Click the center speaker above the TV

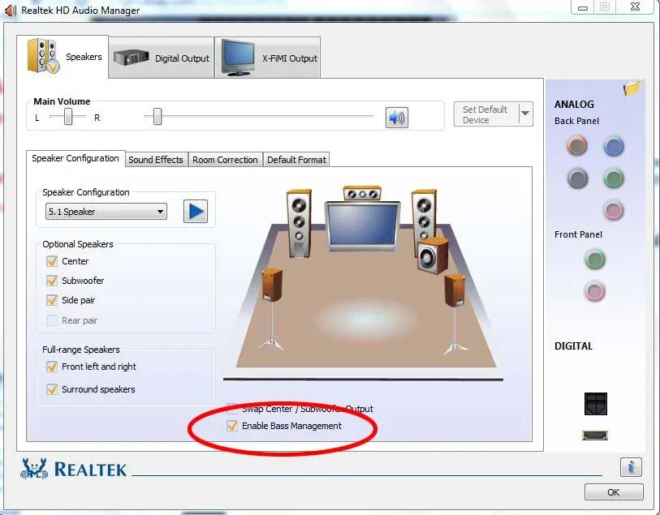click(x=362, y=193)
